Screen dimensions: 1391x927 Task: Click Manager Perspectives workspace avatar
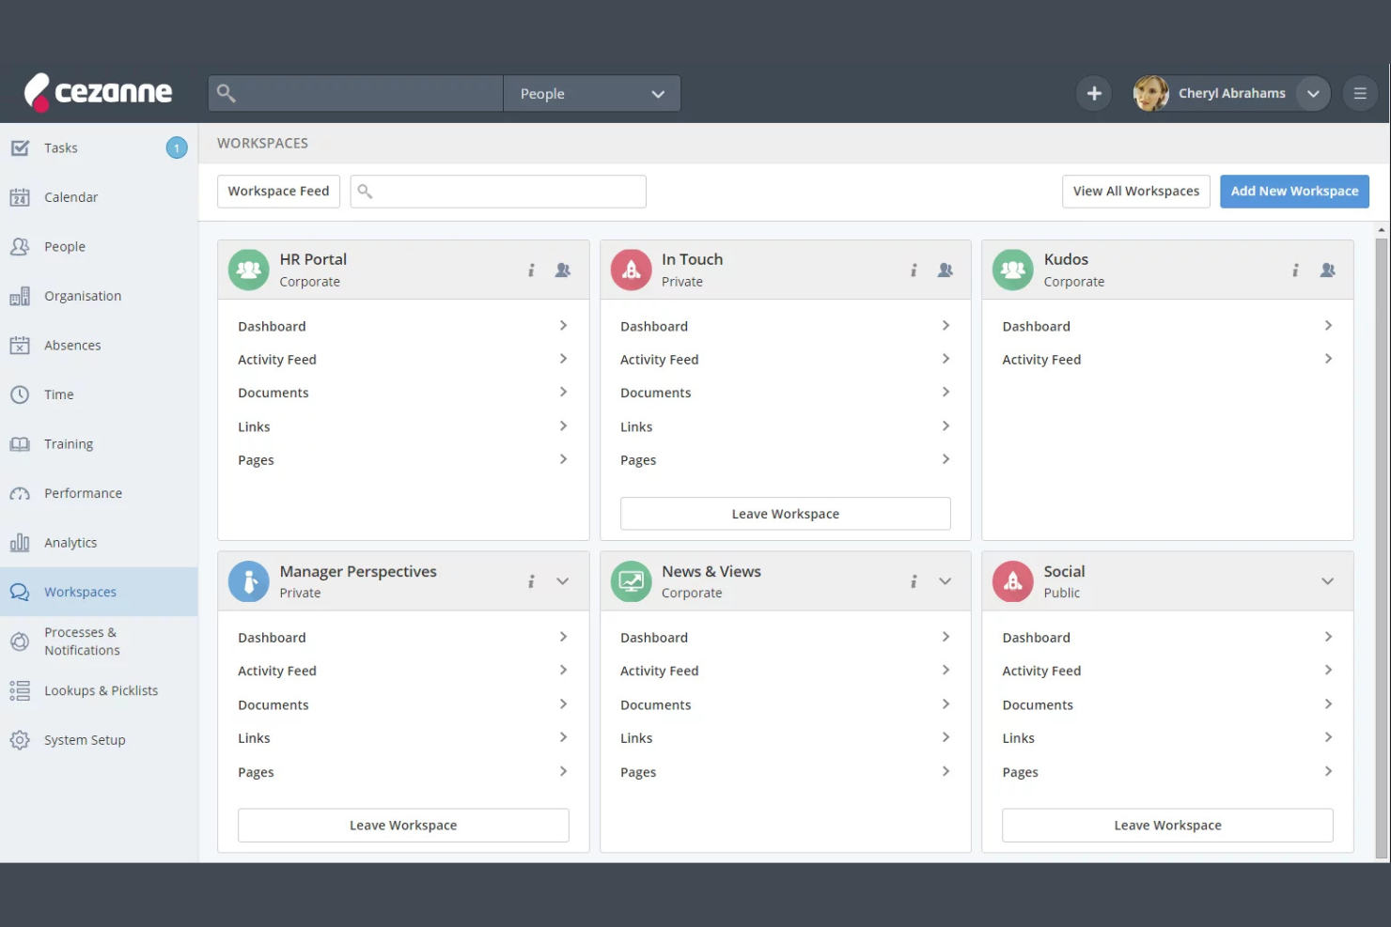click(249, 581)
